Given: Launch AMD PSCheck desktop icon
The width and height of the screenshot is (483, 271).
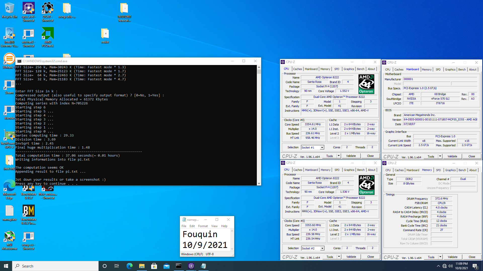Looking at the screenshot, I should [48, 37].
